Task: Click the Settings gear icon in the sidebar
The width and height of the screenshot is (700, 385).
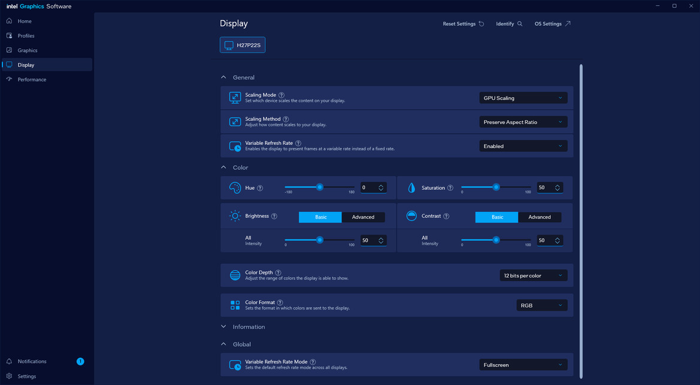Action: [10, 376]
